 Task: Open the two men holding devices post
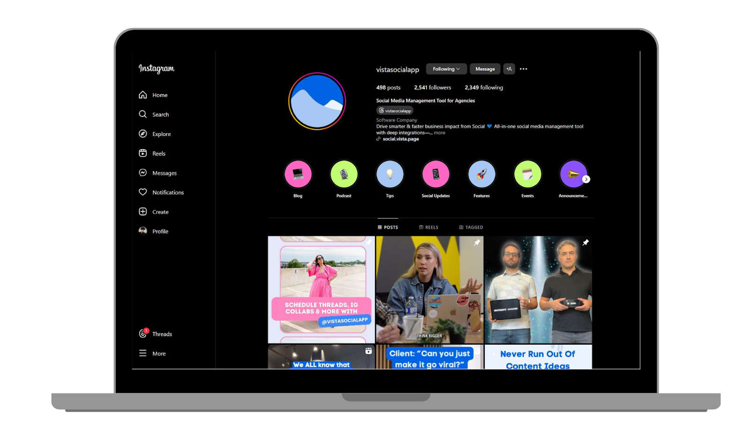pos(538,290)
